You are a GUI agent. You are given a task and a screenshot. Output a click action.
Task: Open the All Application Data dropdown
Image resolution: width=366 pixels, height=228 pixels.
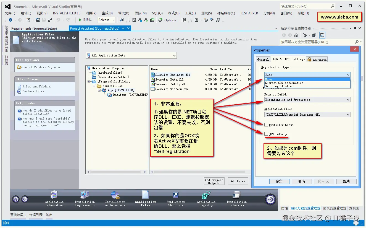pos(175,55)
